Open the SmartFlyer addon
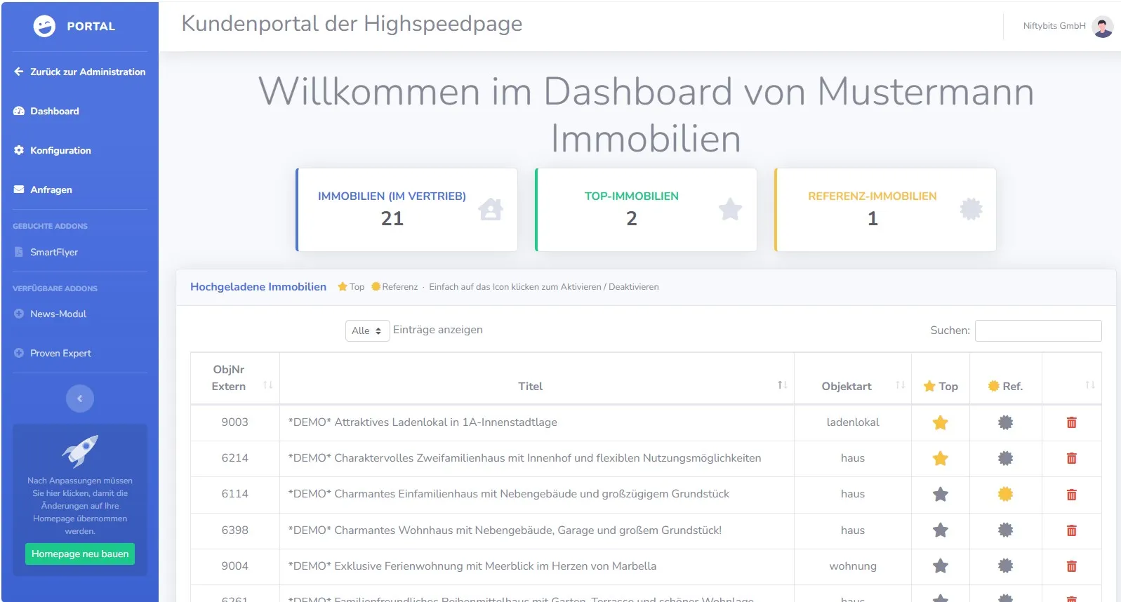 [x=46, y=252]
